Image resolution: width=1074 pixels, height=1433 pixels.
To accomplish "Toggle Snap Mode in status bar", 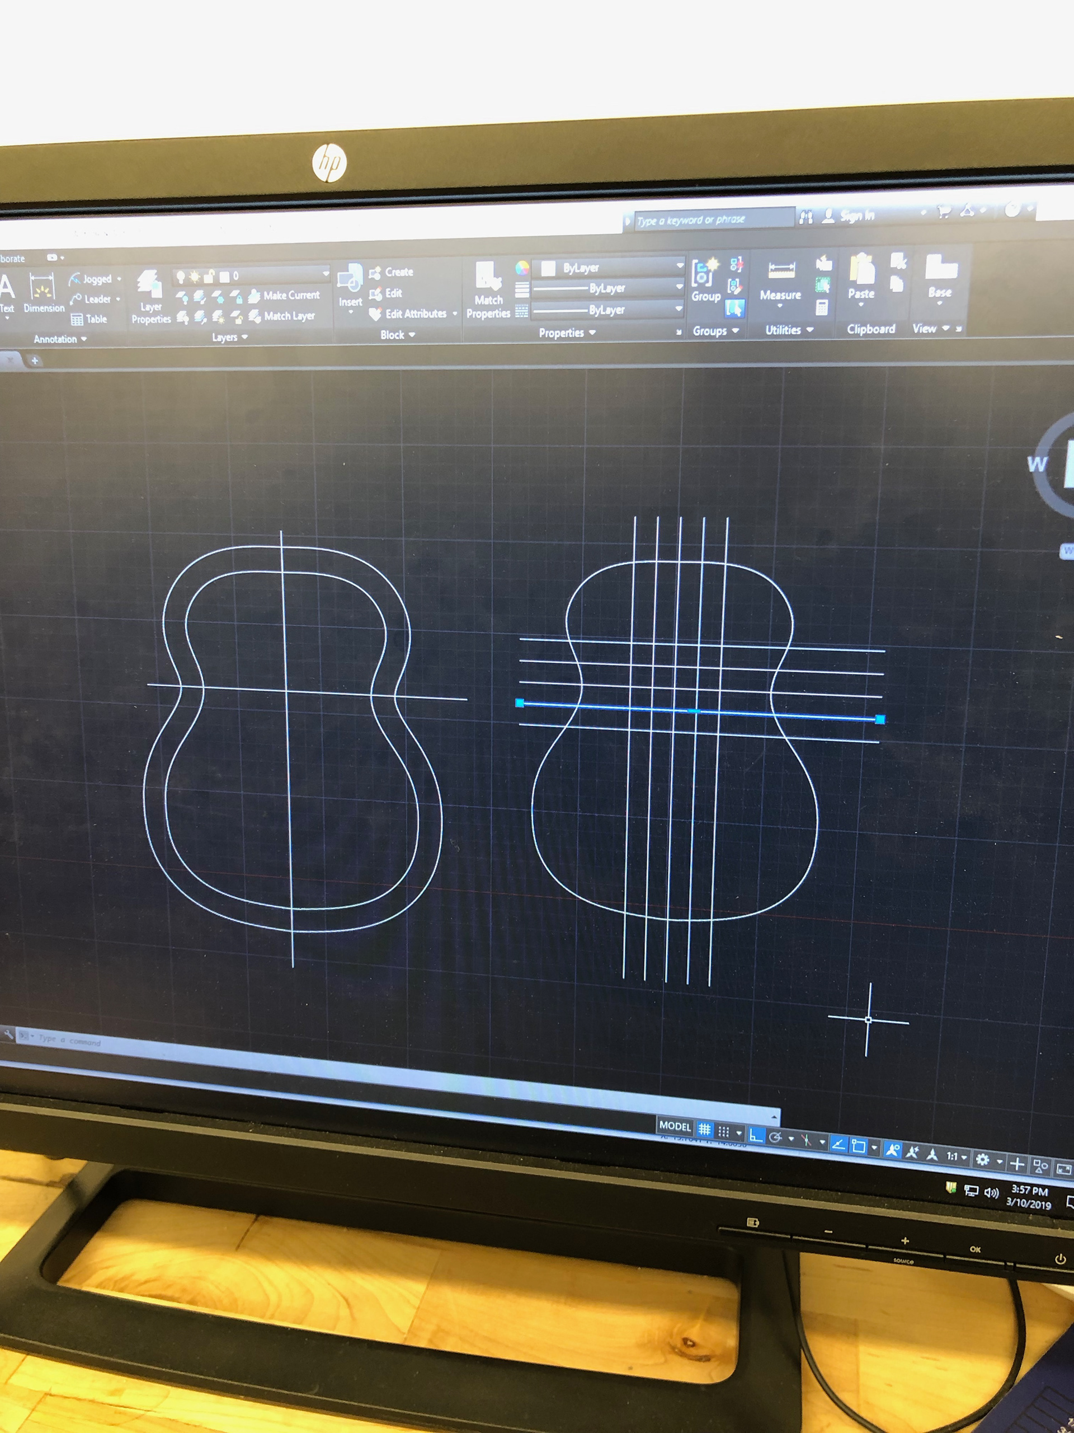I will pos(724,1132).
